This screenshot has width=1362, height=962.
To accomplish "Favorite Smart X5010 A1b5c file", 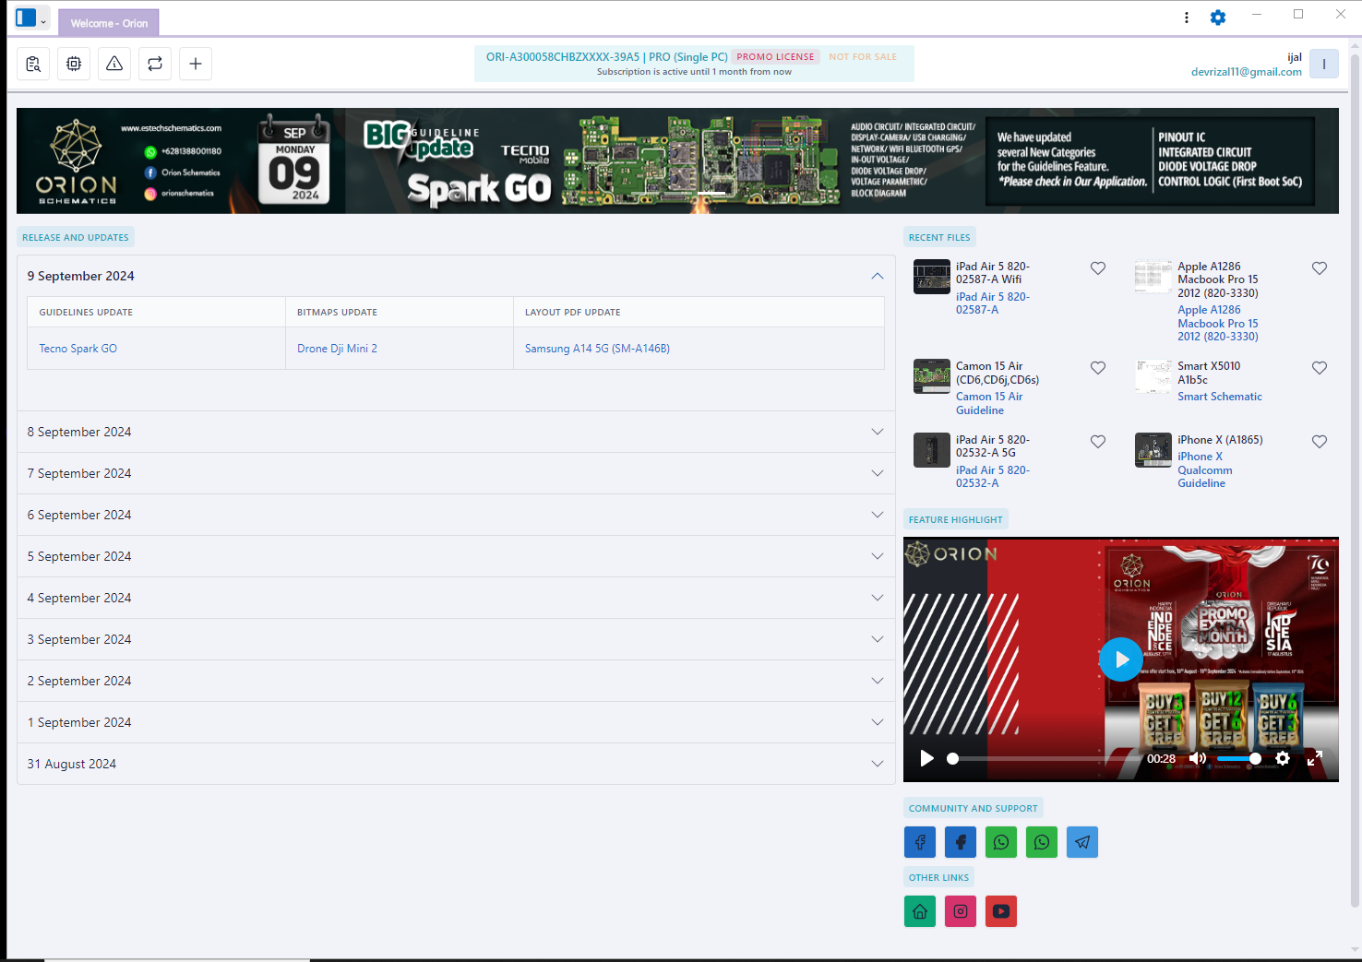I will [x=1320, y=368].
